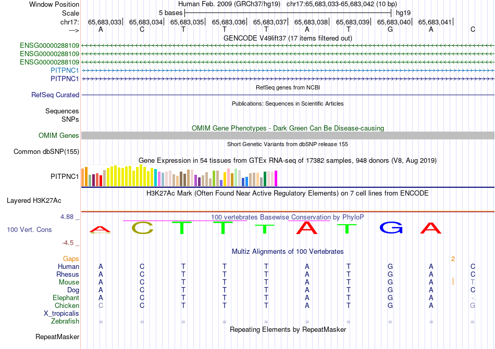Click the orange Gaps label
Viewport: 495px width, 349px height.
point(71,258)
